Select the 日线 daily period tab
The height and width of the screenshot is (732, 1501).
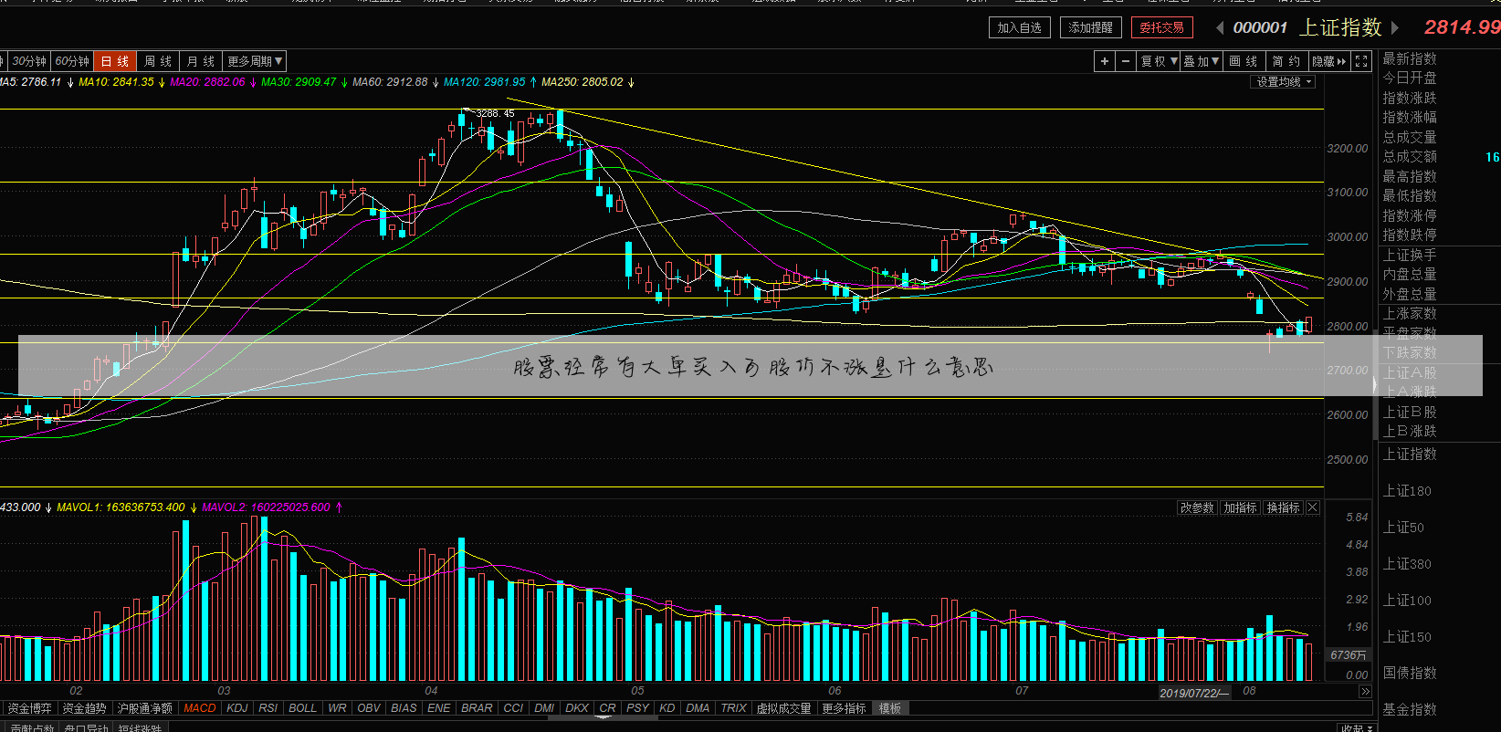[x=115, y=61]
